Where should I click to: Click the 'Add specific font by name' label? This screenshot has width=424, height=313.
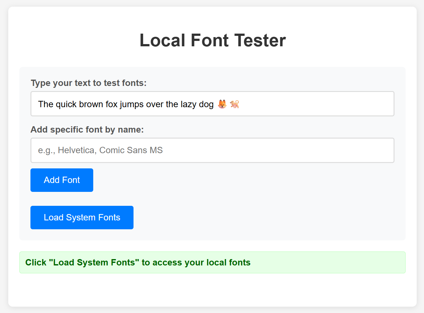87,129
